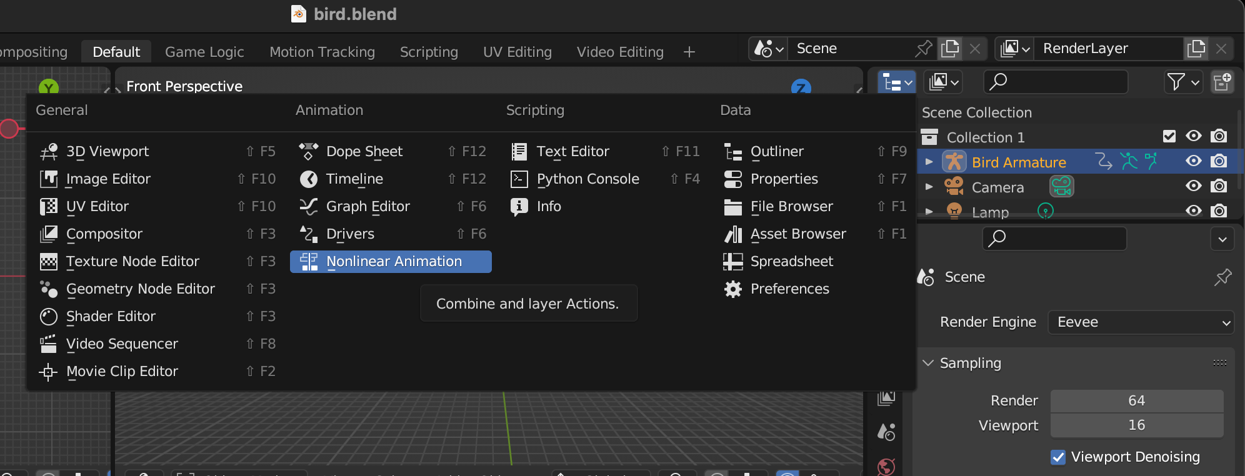Click the armature data icon in Bird Armature row
The height and width of the screenshot is (476, 1245).
point(1151,162)
